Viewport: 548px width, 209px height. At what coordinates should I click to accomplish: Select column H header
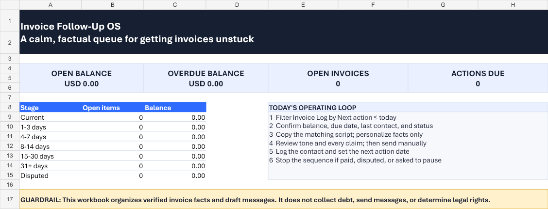tap(513, 5)
